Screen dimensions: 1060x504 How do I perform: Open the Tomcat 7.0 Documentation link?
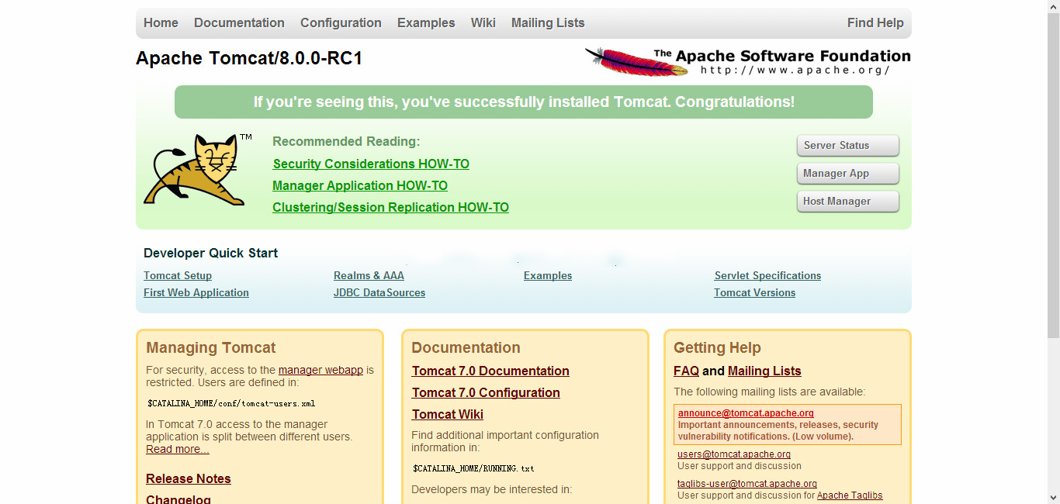pyautogui.click(x=490, y=371)
